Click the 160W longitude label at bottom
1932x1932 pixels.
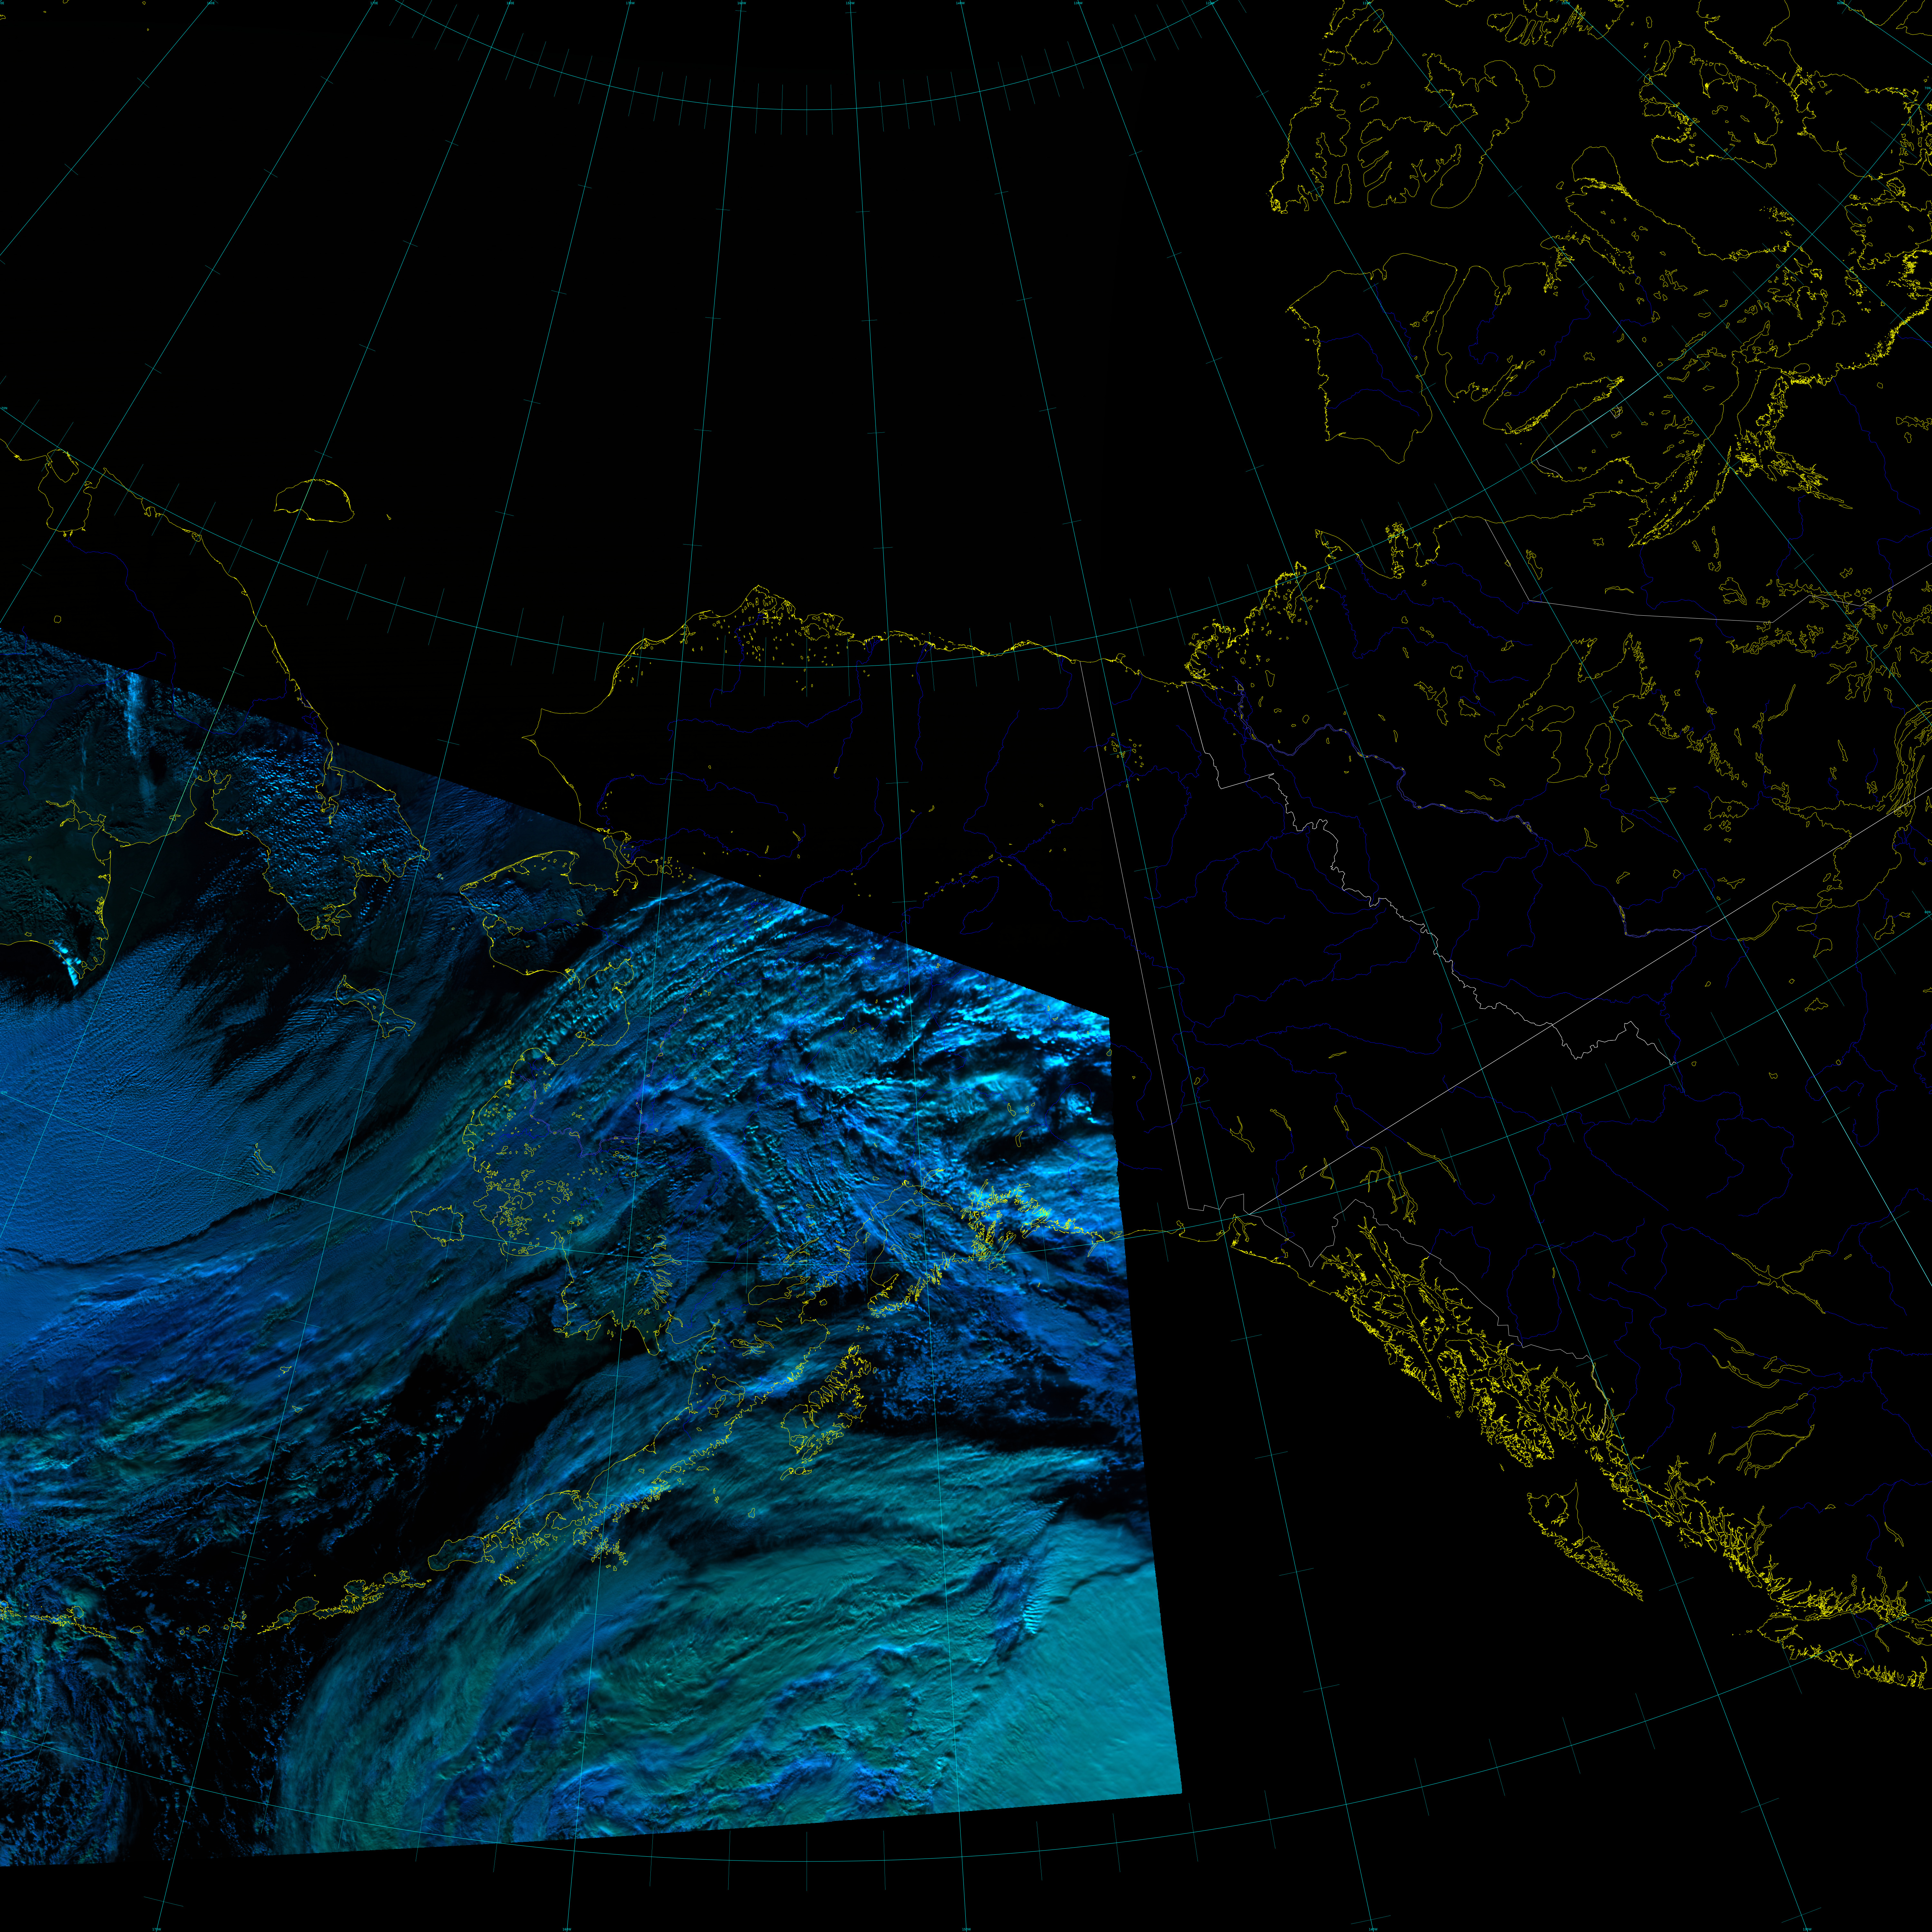pos(567,1929)
